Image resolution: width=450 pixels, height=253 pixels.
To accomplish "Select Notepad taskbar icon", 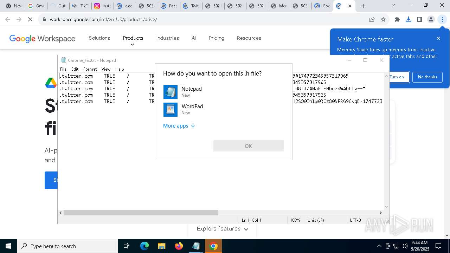I will (x=196, y=246).
